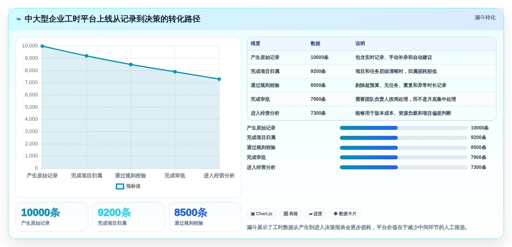
Task: Click the 完成审批 progress bar
Action: 404,157
